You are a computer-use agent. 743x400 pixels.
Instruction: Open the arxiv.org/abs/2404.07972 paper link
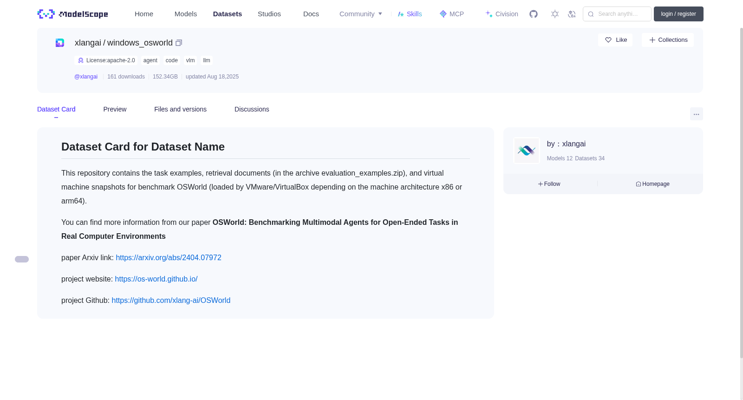click(169, 258)
